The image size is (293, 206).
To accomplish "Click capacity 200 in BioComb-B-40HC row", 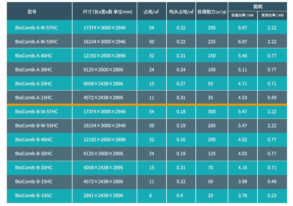I will pyautogui.click(x=212, y=139).
